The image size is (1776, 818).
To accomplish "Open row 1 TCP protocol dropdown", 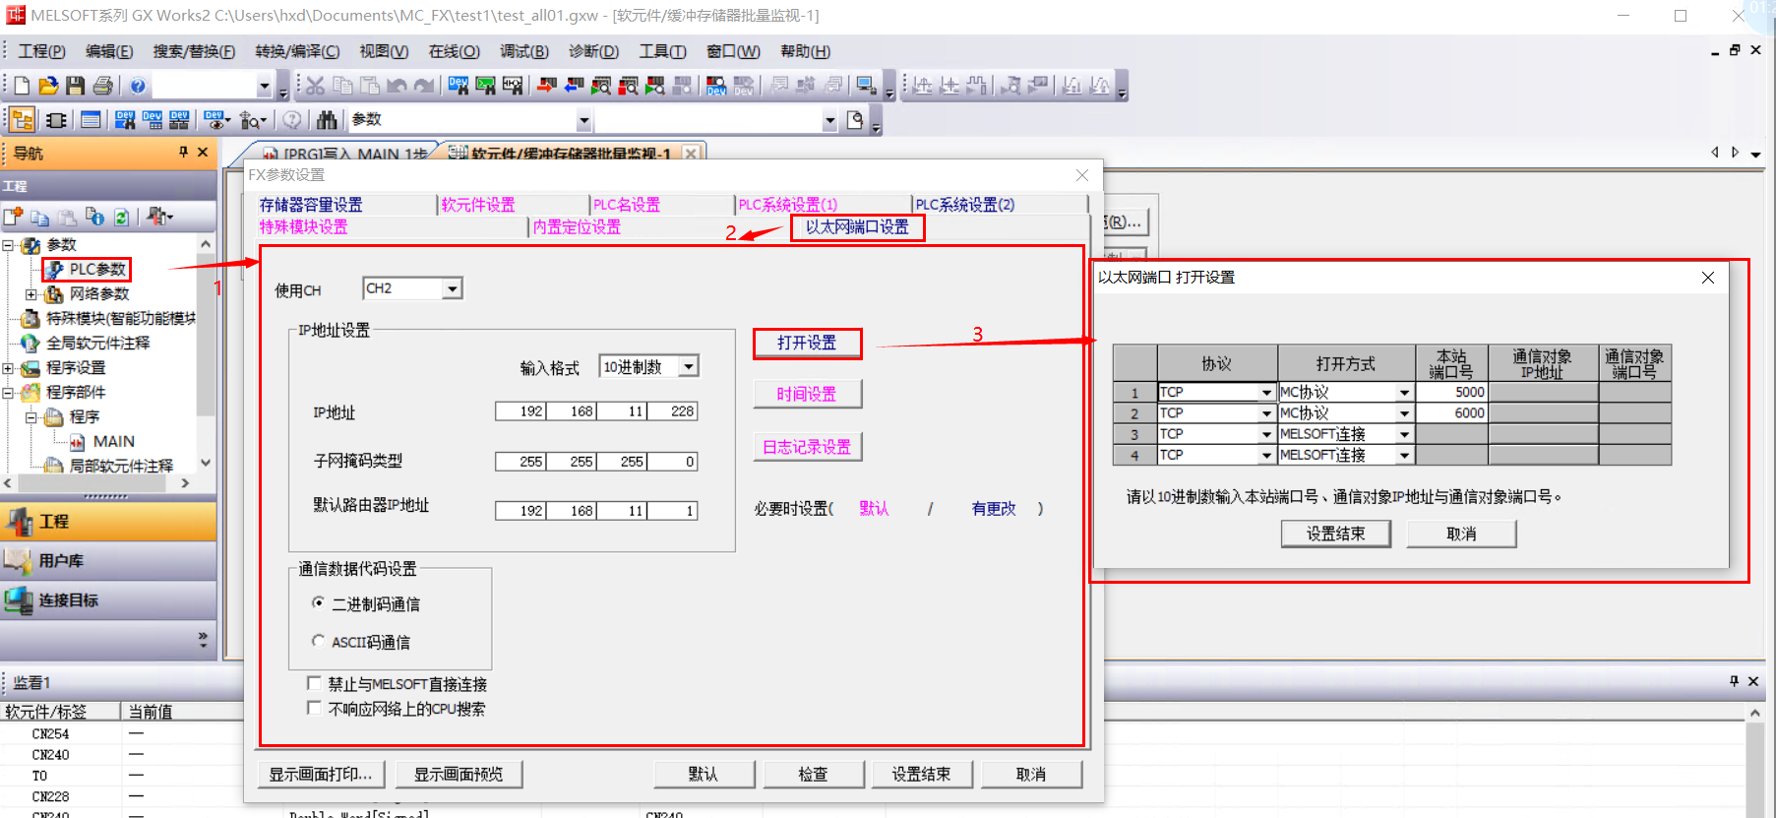I will point(1266,393).
